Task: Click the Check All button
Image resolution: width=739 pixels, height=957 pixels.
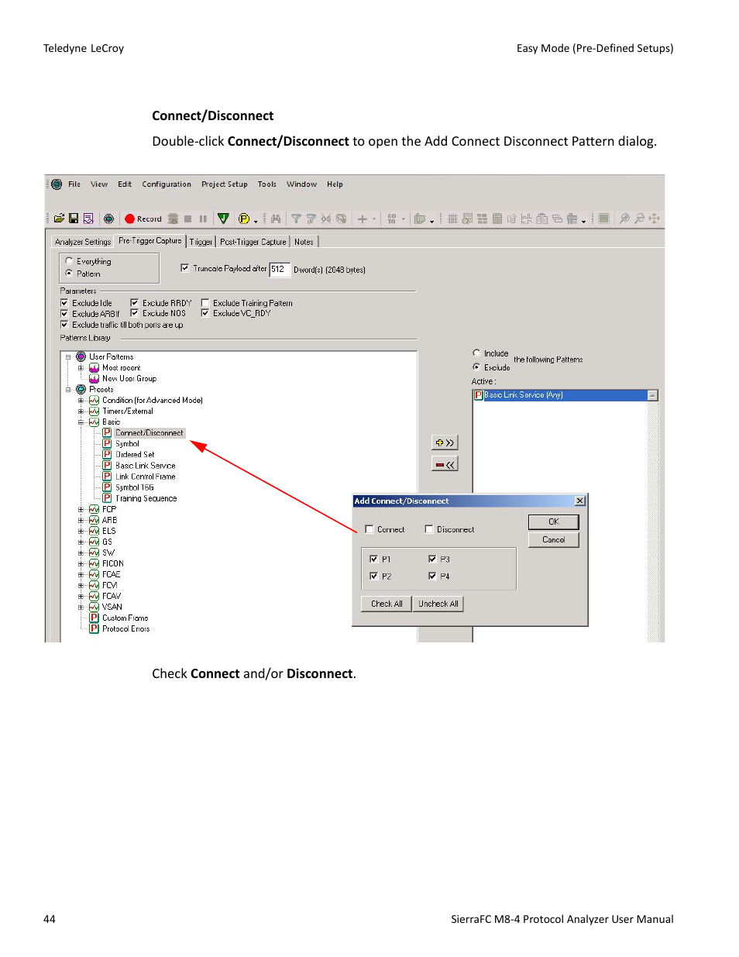Action: click(387, 604)
